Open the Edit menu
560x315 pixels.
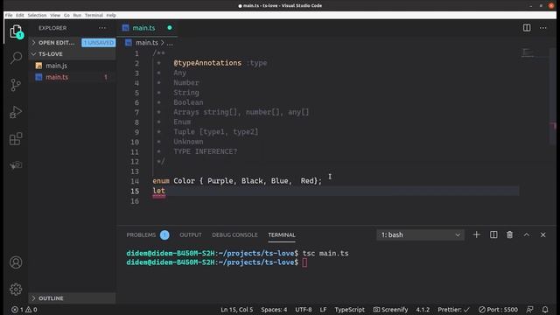pyautogui.click(x=20, y=15)
